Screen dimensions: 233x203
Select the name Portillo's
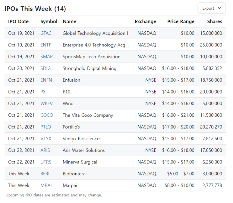click(x=71, y=127)
